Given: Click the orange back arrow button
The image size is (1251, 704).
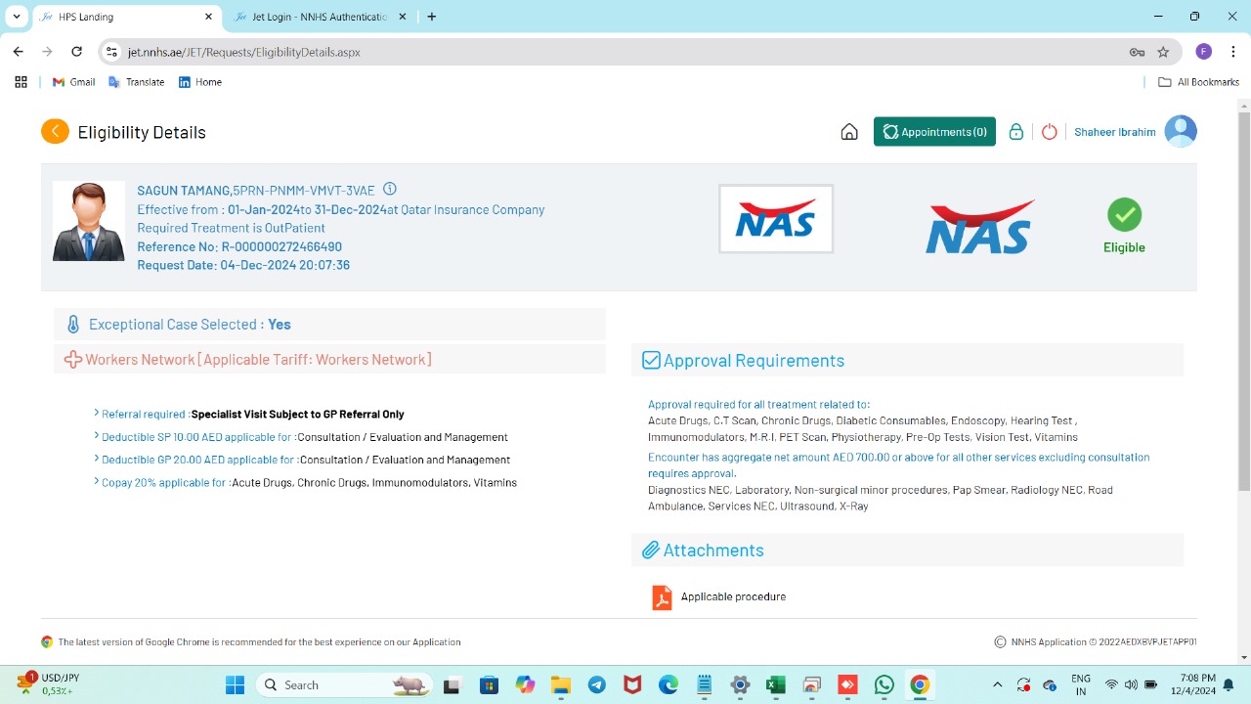Looking at the screenshot, I should click(x=55, y=132).
